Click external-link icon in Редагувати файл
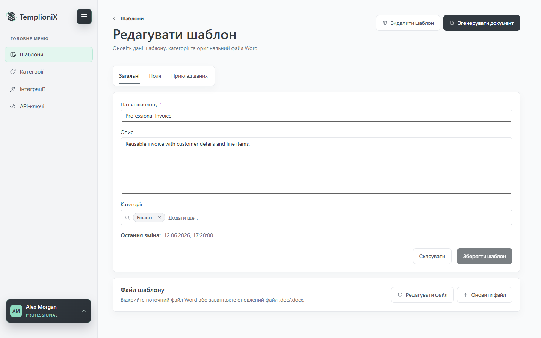The height and width of the screenshot is (338, 541). pyautogui.click(x=400, y=295)
